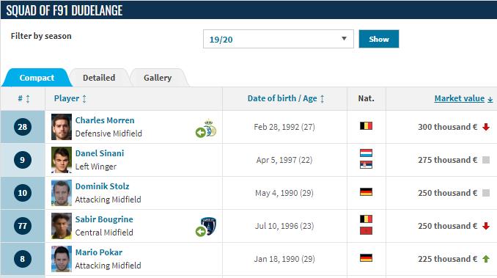The width and height of the screenshot is (497, 278).
Task: Sort list by Player name header
Action: click(x=70, y=98)
